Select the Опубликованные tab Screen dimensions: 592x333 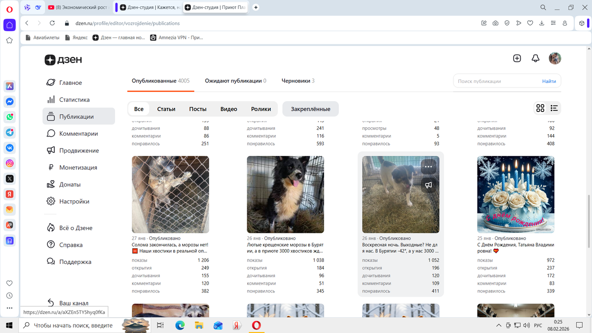160,81
